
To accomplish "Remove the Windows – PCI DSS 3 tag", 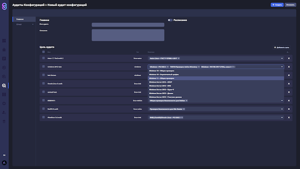I will (168, 67).
